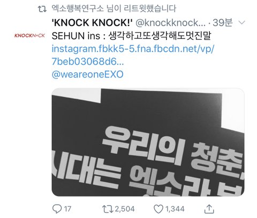Open the KNOCKNOCK profile avatar
The height and width of the screenshot is (218, 257).
click(x=29, y=36)
